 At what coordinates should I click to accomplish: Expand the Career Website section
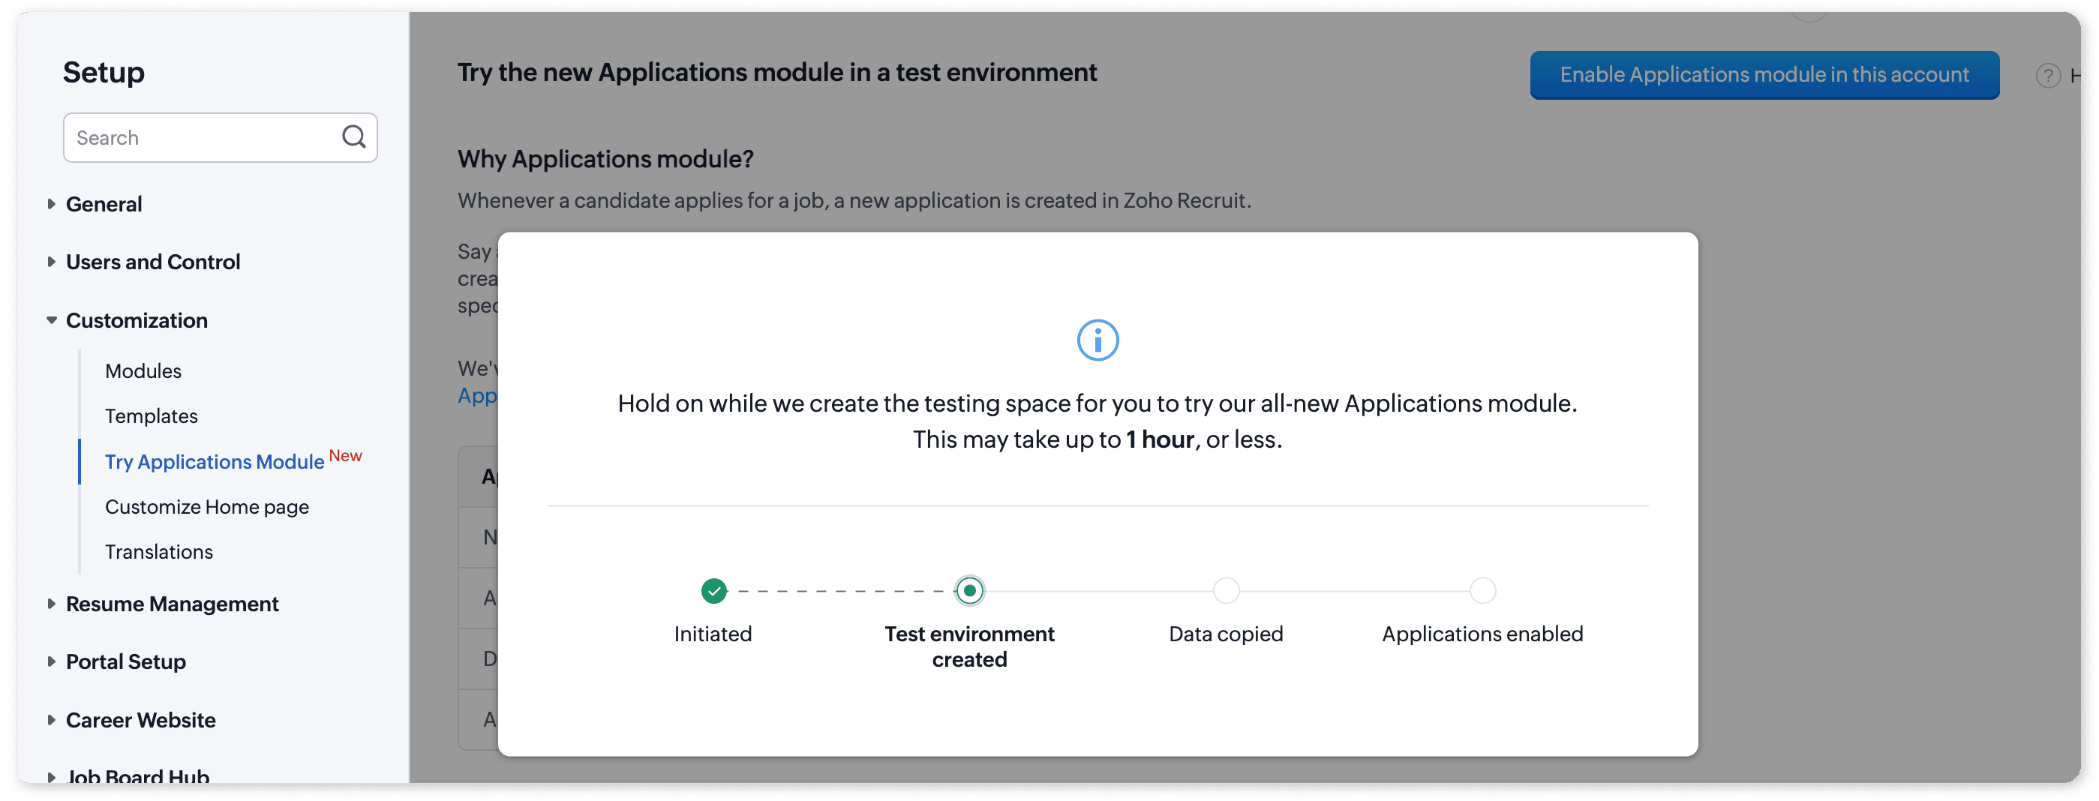coord(140,720)
